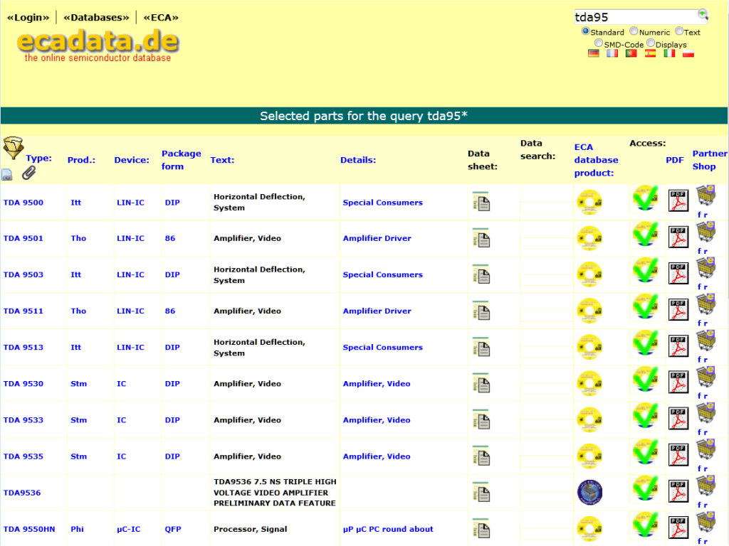Select the SMD-Code search radio button
Viewport: 729px width, 546px height.
click(599, 43)
